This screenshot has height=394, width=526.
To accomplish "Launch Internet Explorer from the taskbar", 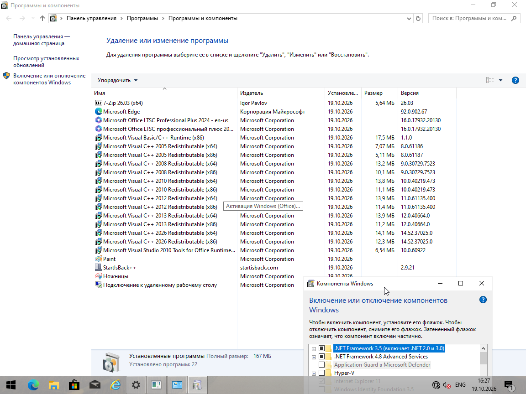I will (116, 385).
